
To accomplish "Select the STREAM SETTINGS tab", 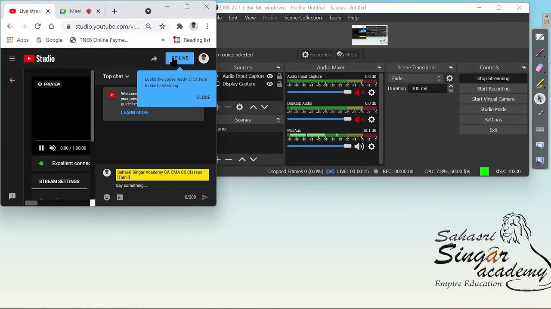I will [59, 182].
